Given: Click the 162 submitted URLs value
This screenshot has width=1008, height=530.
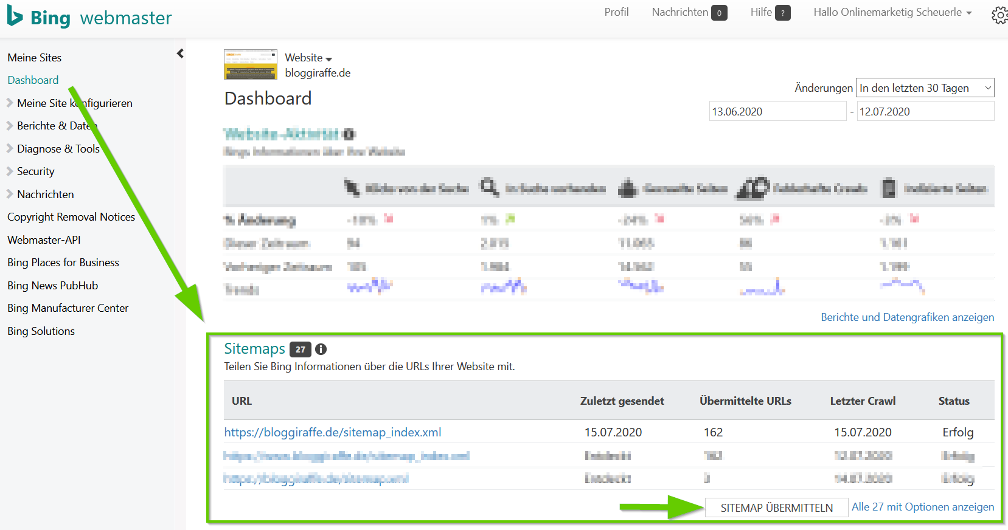Looking at the screenshot, I should tap(713, 432).
